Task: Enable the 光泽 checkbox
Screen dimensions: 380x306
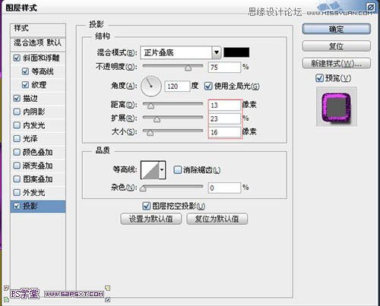Action: (17, 138)
